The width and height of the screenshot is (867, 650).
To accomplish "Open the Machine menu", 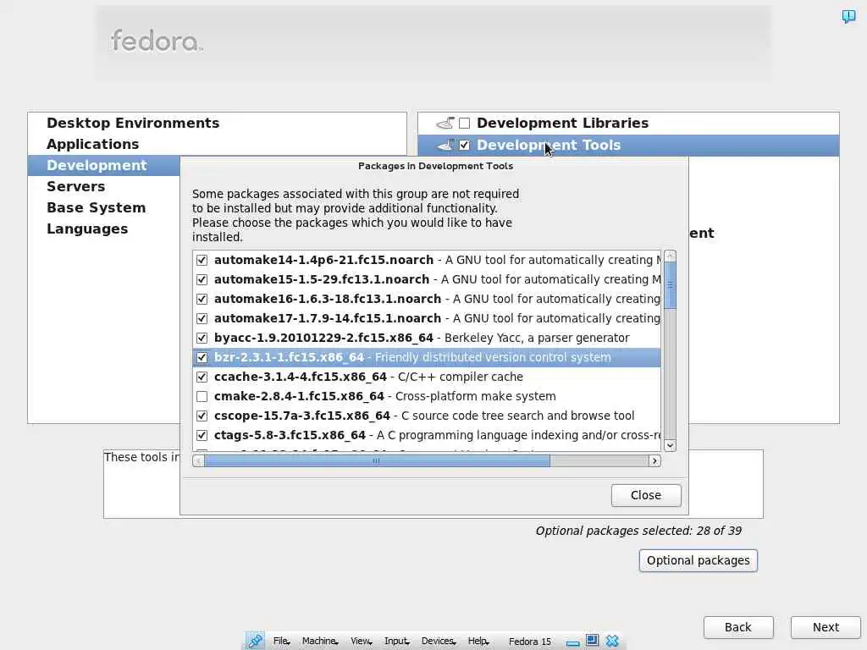I will click(320, 642).
